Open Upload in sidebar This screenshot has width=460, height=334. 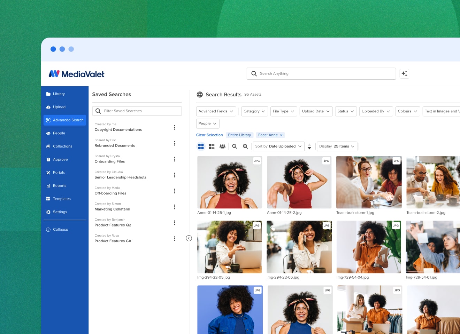tap(65, 107)
